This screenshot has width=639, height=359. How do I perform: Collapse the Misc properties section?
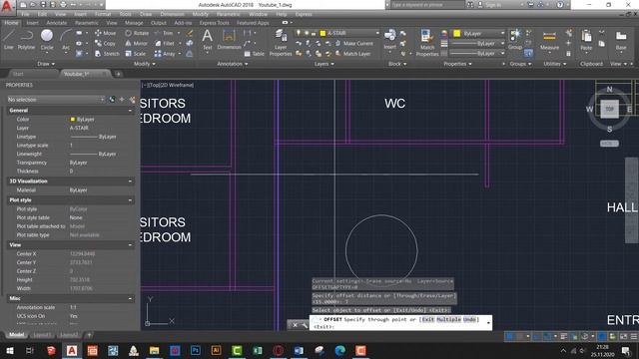130,298
